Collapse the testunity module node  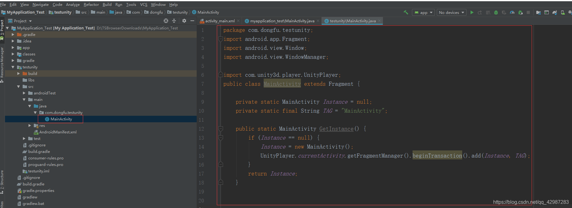[13, 67]
